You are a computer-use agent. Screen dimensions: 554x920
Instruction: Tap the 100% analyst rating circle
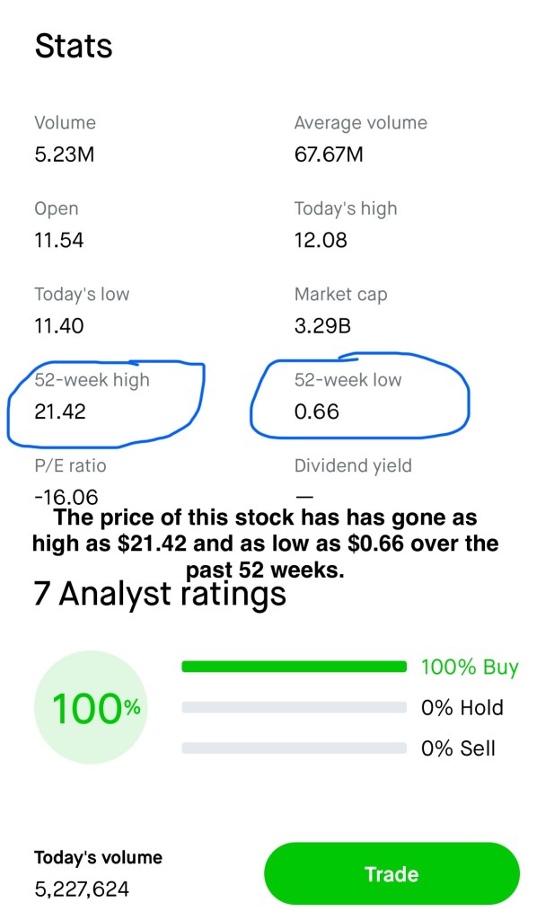[x=89, y=708]
